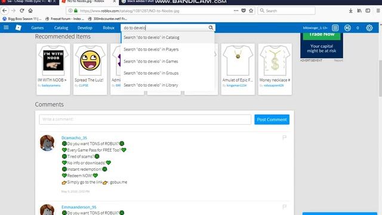
Task: Open the page actions three-dots menu
Action: click(236, 11)
